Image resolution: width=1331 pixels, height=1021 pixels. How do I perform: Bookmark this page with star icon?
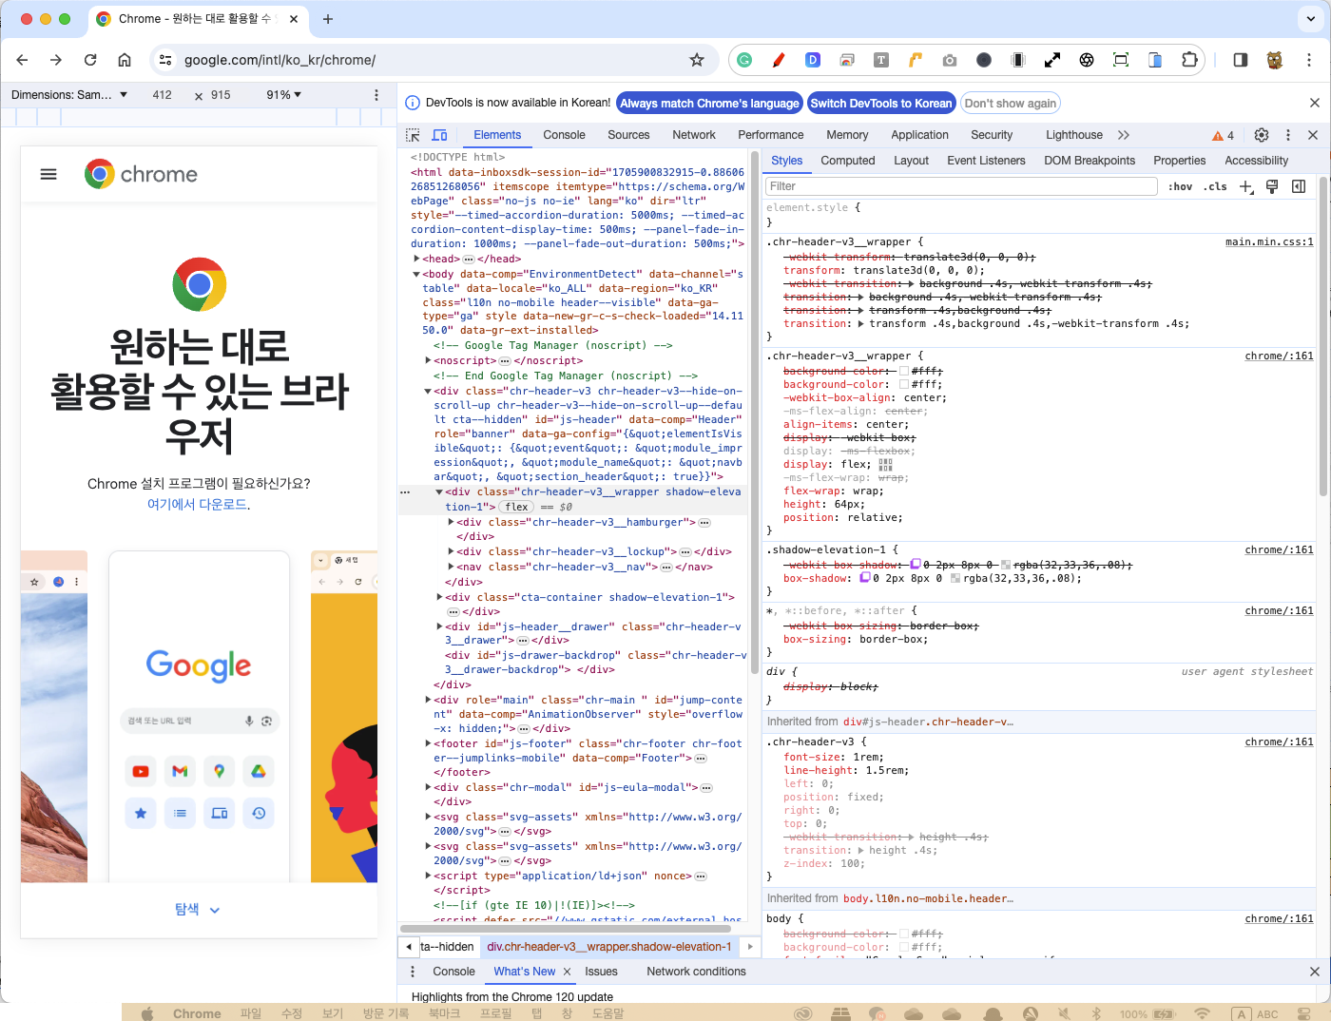pos(697,60)
